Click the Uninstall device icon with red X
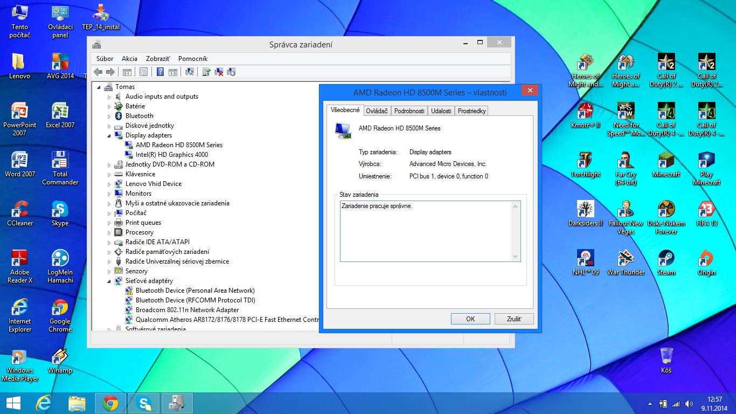Image resolution: width=736 pixels, height=414 pixels. click(219, 72)
